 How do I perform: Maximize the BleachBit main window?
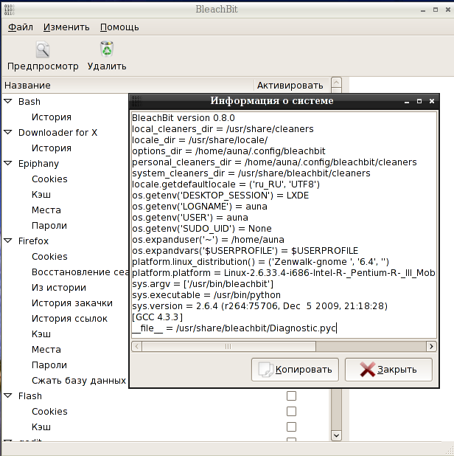436,10
